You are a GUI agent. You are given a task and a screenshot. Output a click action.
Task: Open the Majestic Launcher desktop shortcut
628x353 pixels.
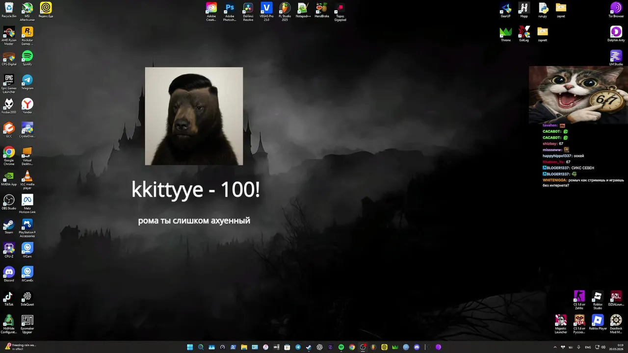(x=561, y=324)
